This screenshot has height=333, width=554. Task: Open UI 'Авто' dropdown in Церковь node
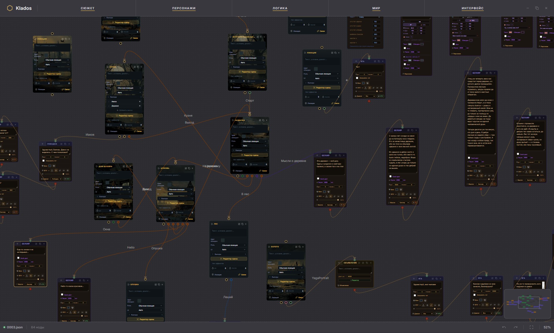point(180,194)
